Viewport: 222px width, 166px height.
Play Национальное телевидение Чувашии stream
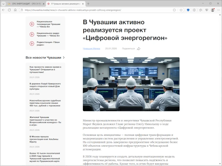(x=32, y=24)
